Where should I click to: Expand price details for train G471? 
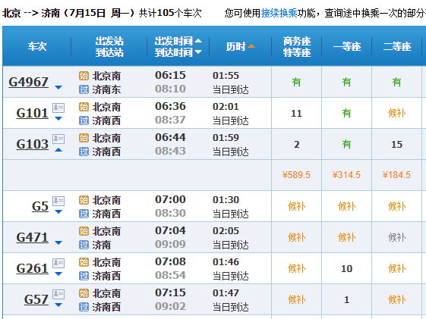(x=58, y=242)
